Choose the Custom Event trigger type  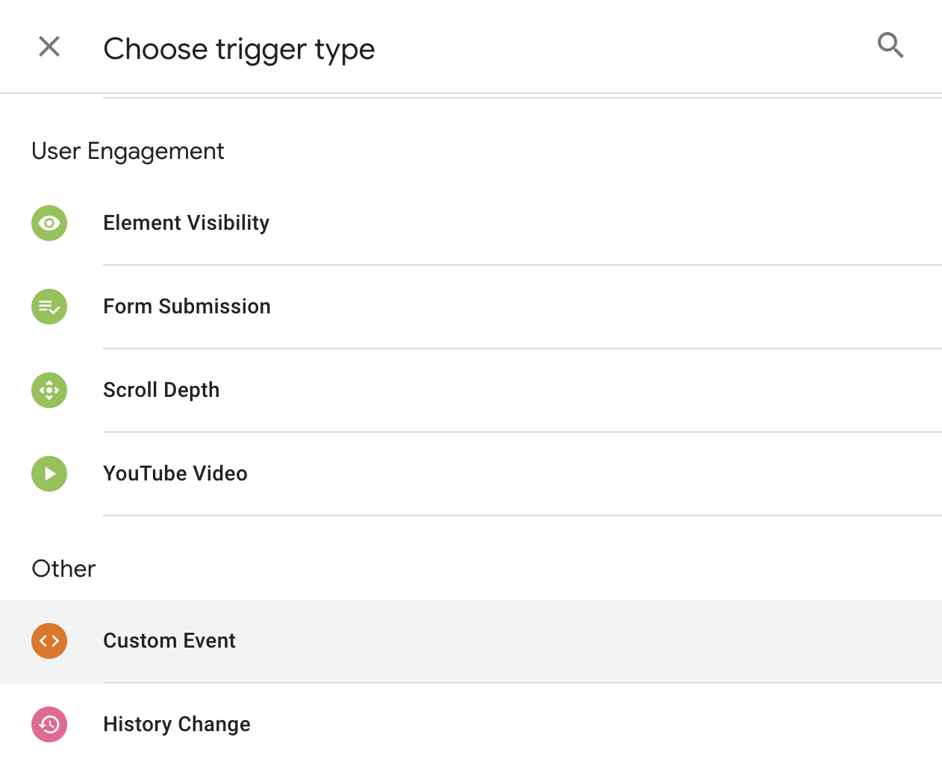471,641
